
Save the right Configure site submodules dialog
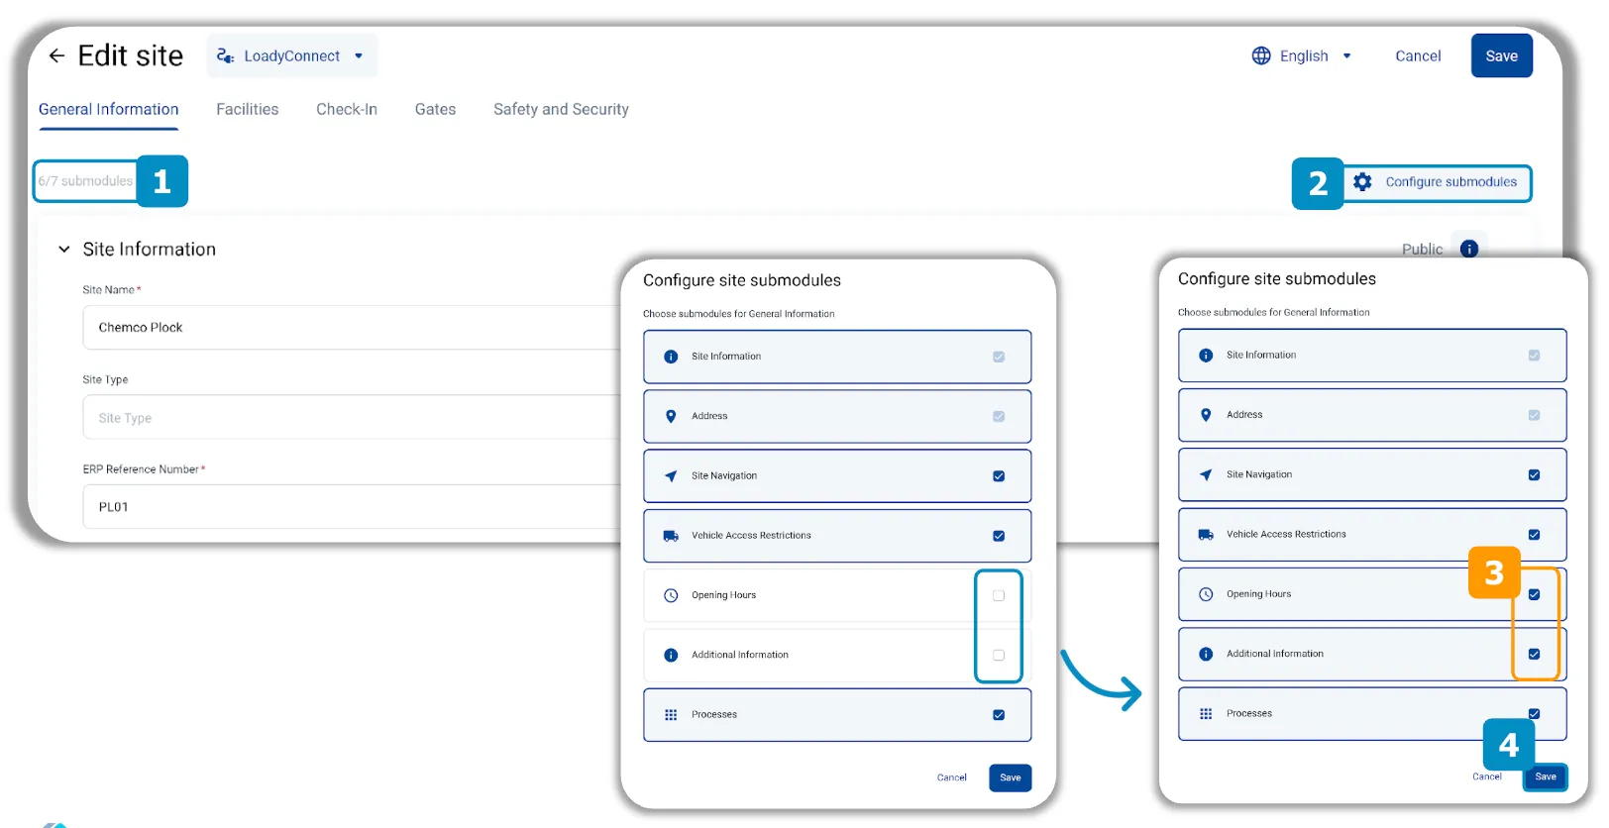pos(1546,776)
